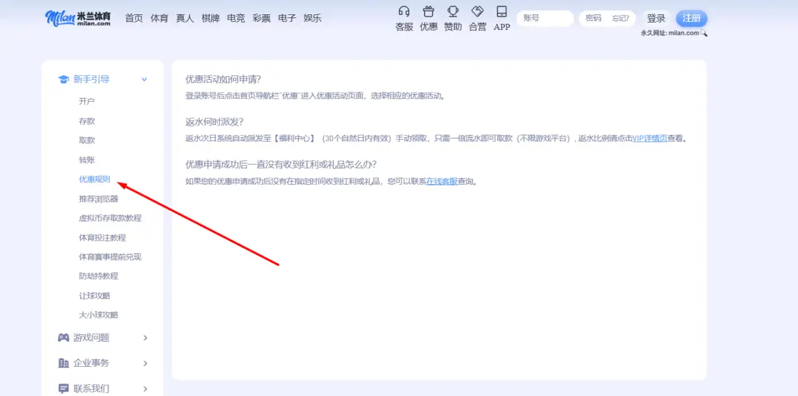Viewport: 798px width, 396px height.
Task: Click the 注册 registration button
Action: (691, 18)
